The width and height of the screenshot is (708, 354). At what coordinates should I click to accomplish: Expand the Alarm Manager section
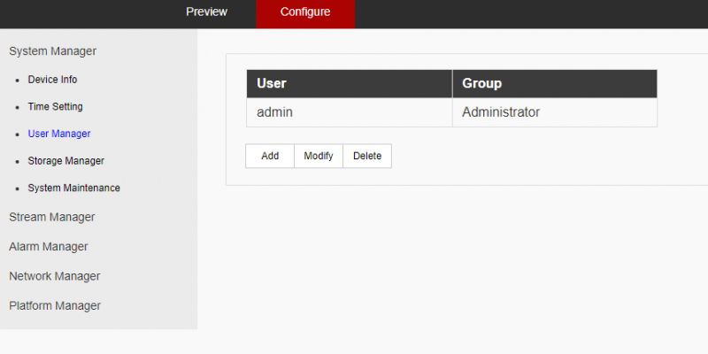click(48, 247)
